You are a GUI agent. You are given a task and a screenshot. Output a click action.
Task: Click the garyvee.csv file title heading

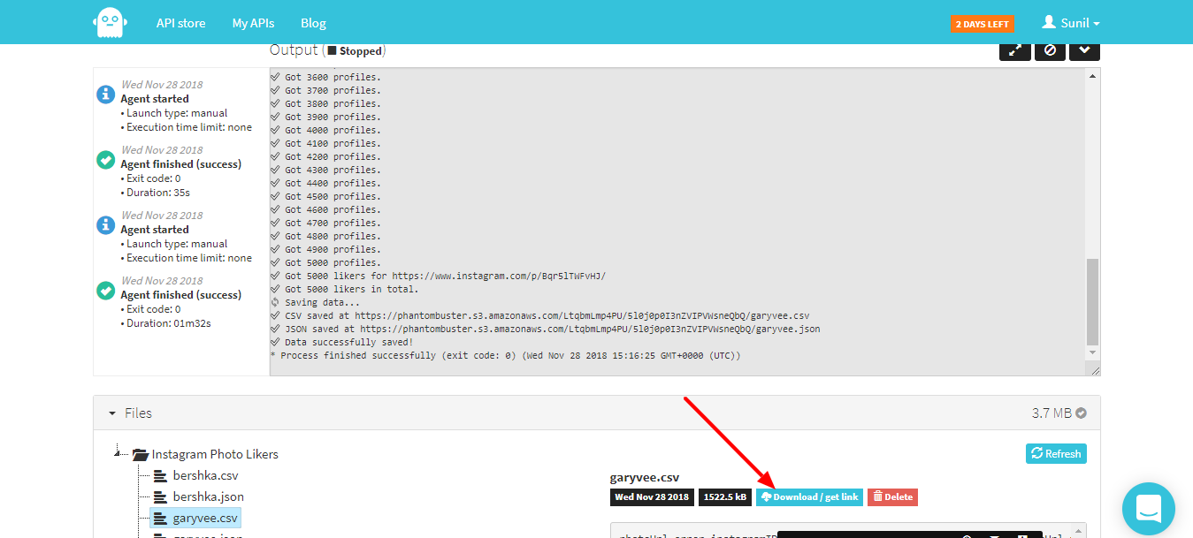(645, 477)
